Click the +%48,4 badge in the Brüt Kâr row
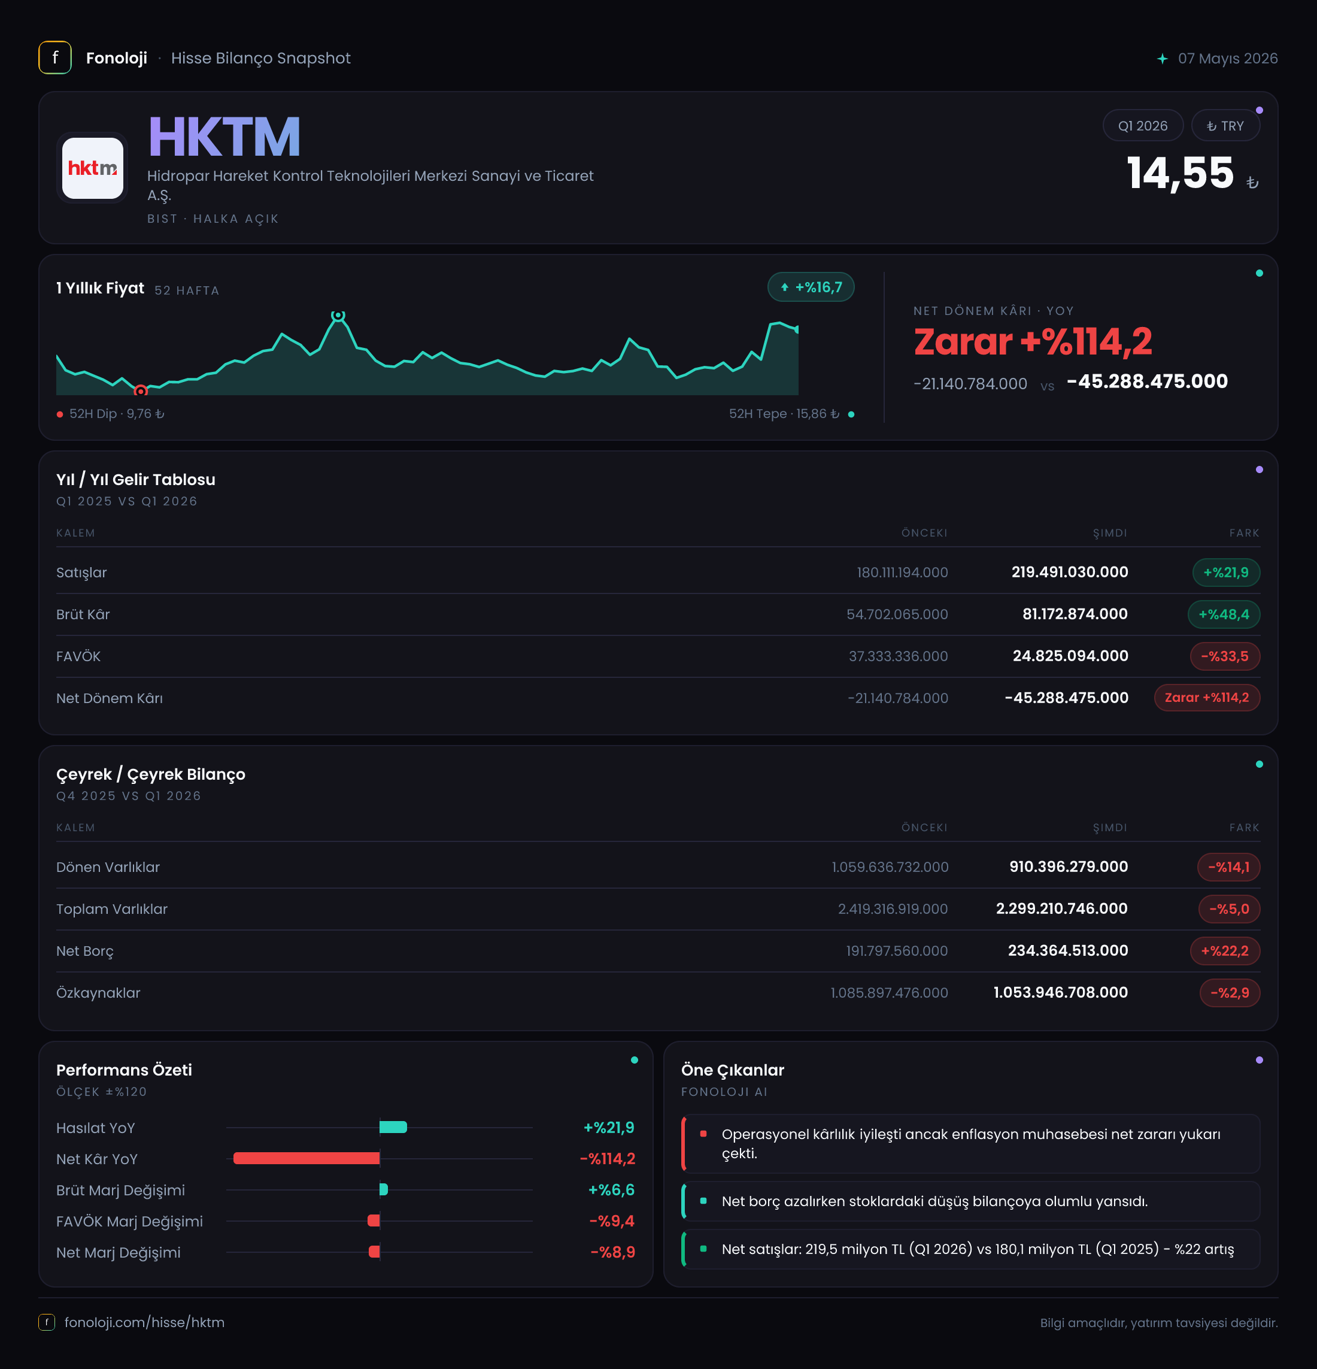The width and height of the screenshot is (1317, 1369). coord(1224,614)
